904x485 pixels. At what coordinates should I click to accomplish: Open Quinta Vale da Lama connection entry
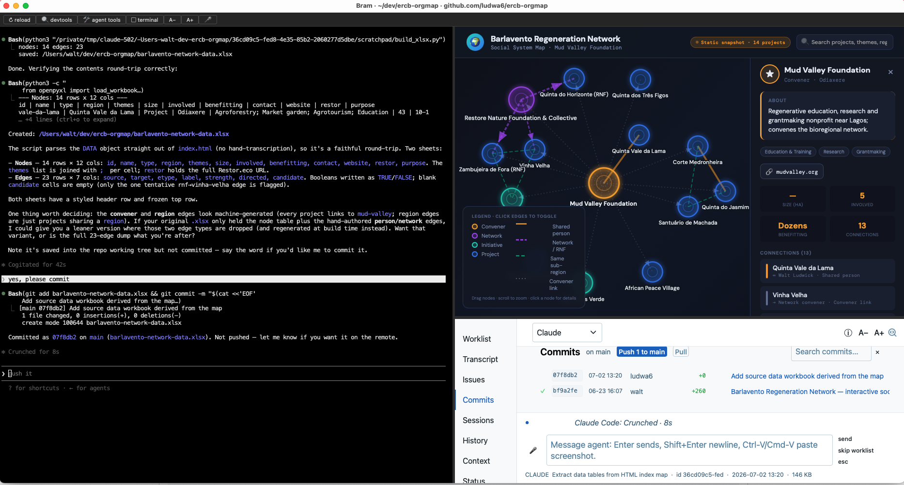(x=827, y=271)
